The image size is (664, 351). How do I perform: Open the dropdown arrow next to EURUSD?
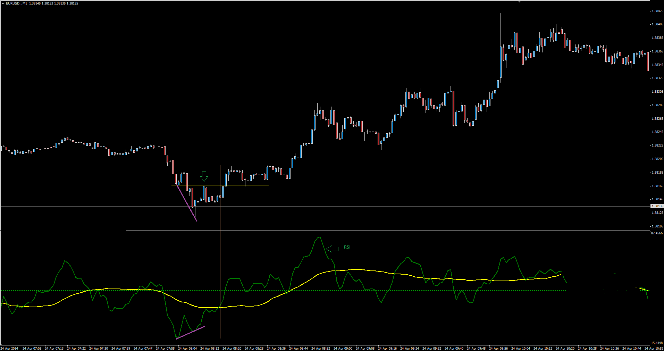(3, 3)
